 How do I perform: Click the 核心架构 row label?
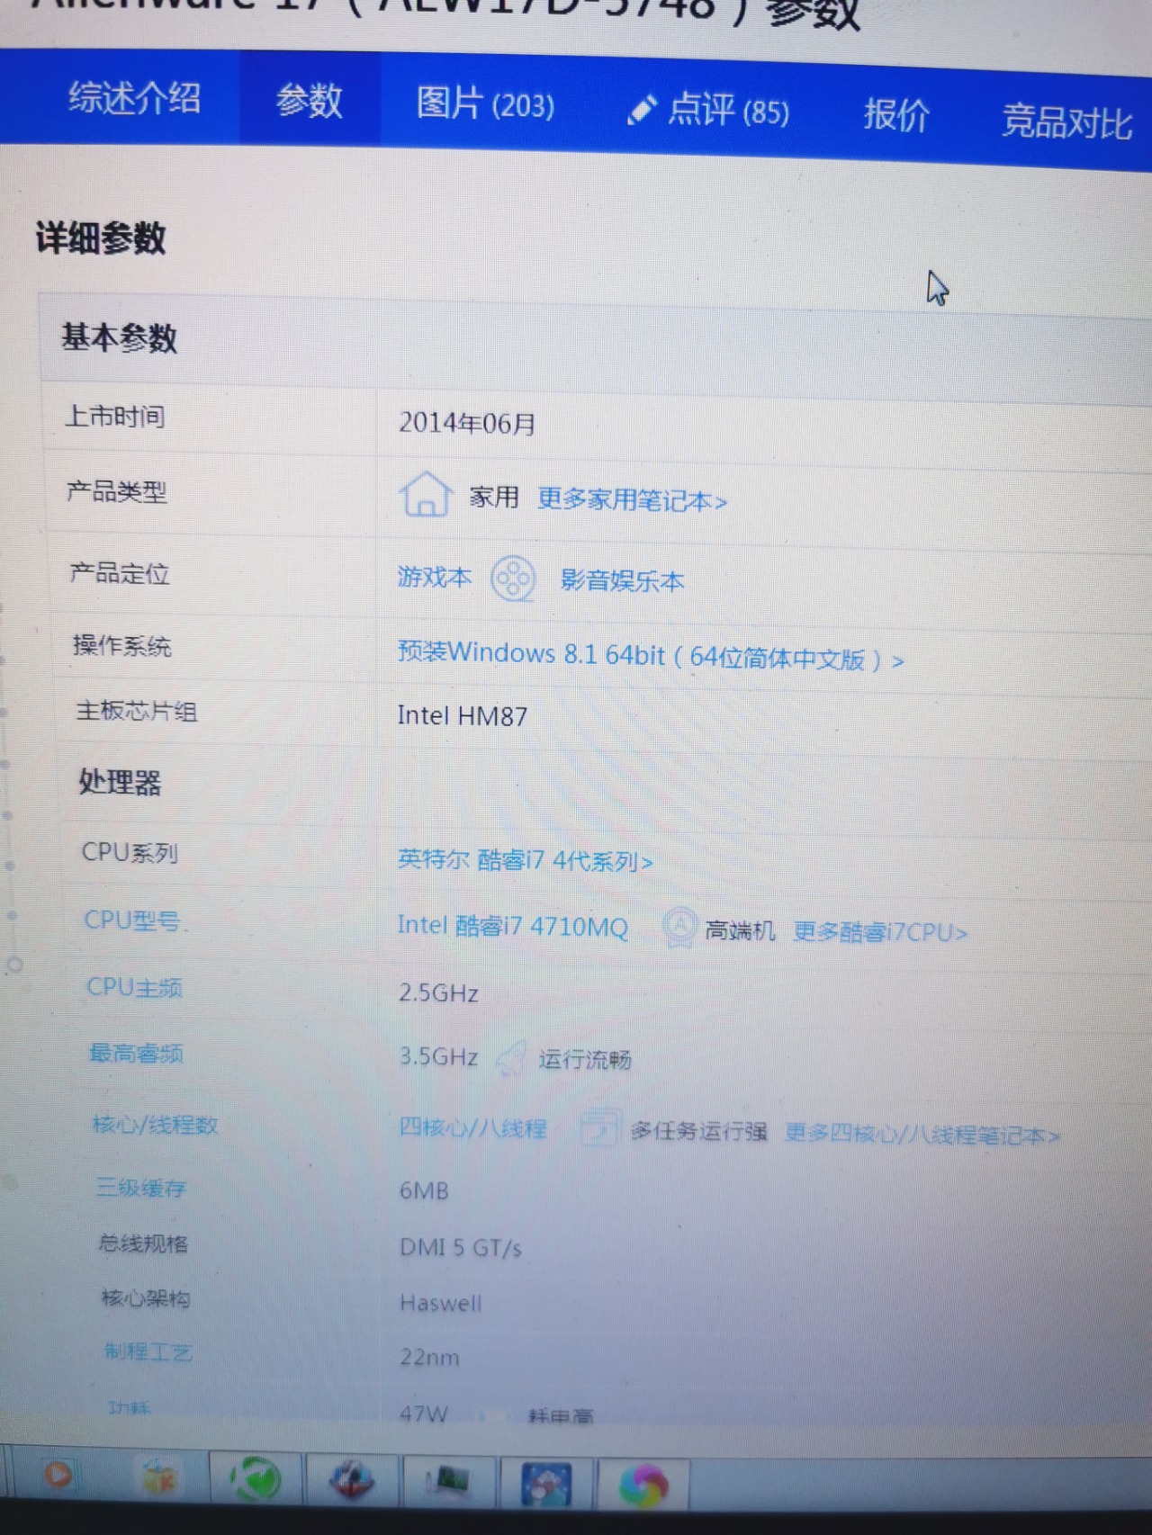pos(146,1297)
